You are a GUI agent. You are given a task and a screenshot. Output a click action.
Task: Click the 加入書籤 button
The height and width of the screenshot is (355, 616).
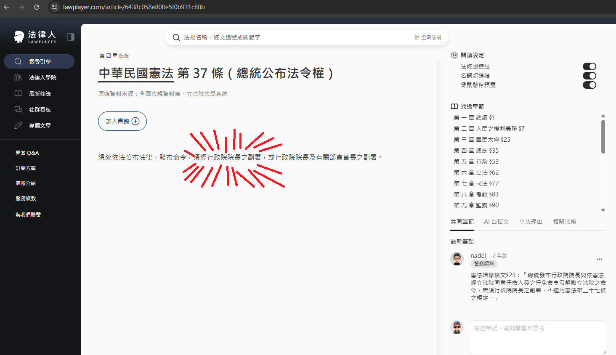coord(122,121)
